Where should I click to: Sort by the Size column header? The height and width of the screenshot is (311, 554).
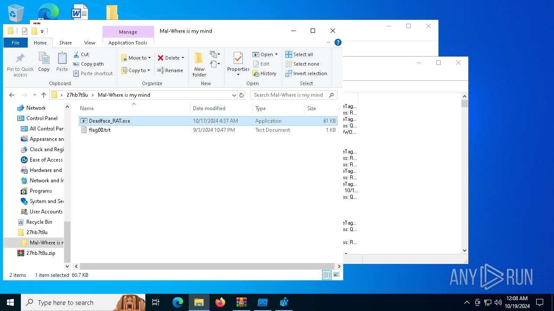(322, 108)
